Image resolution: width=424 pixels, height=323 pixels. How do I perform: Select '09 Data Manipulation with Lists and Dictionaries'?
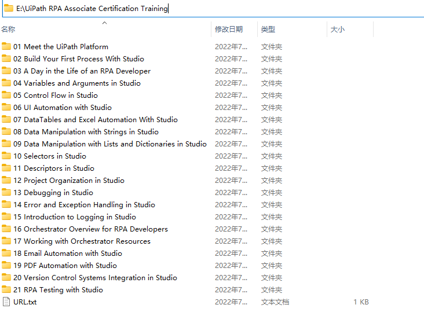click(110, 144)
